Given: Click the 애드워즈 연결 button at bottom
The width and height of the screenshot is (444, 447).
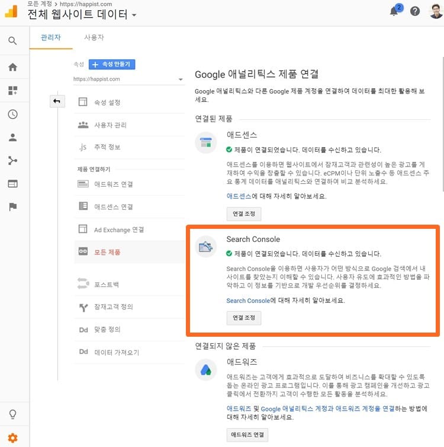Looking at the screenshot, I should pos(247,435).
